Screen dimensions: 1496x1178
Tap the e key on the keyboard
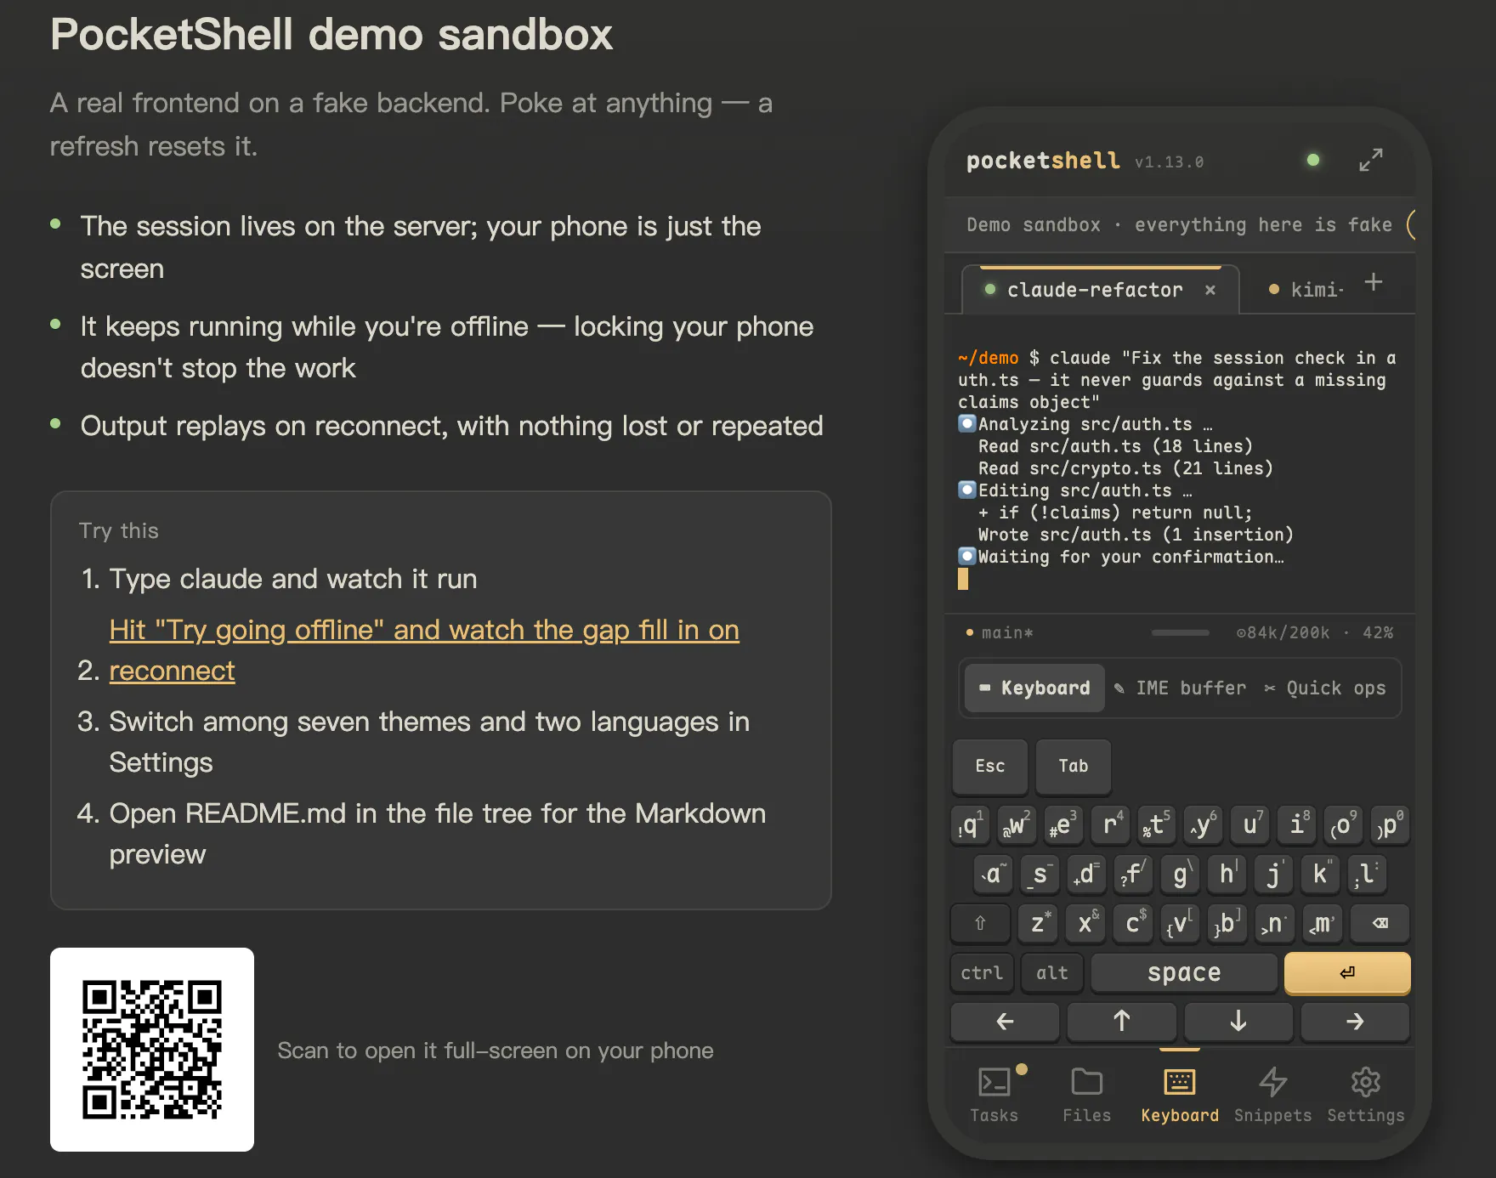pos(1063,824)
